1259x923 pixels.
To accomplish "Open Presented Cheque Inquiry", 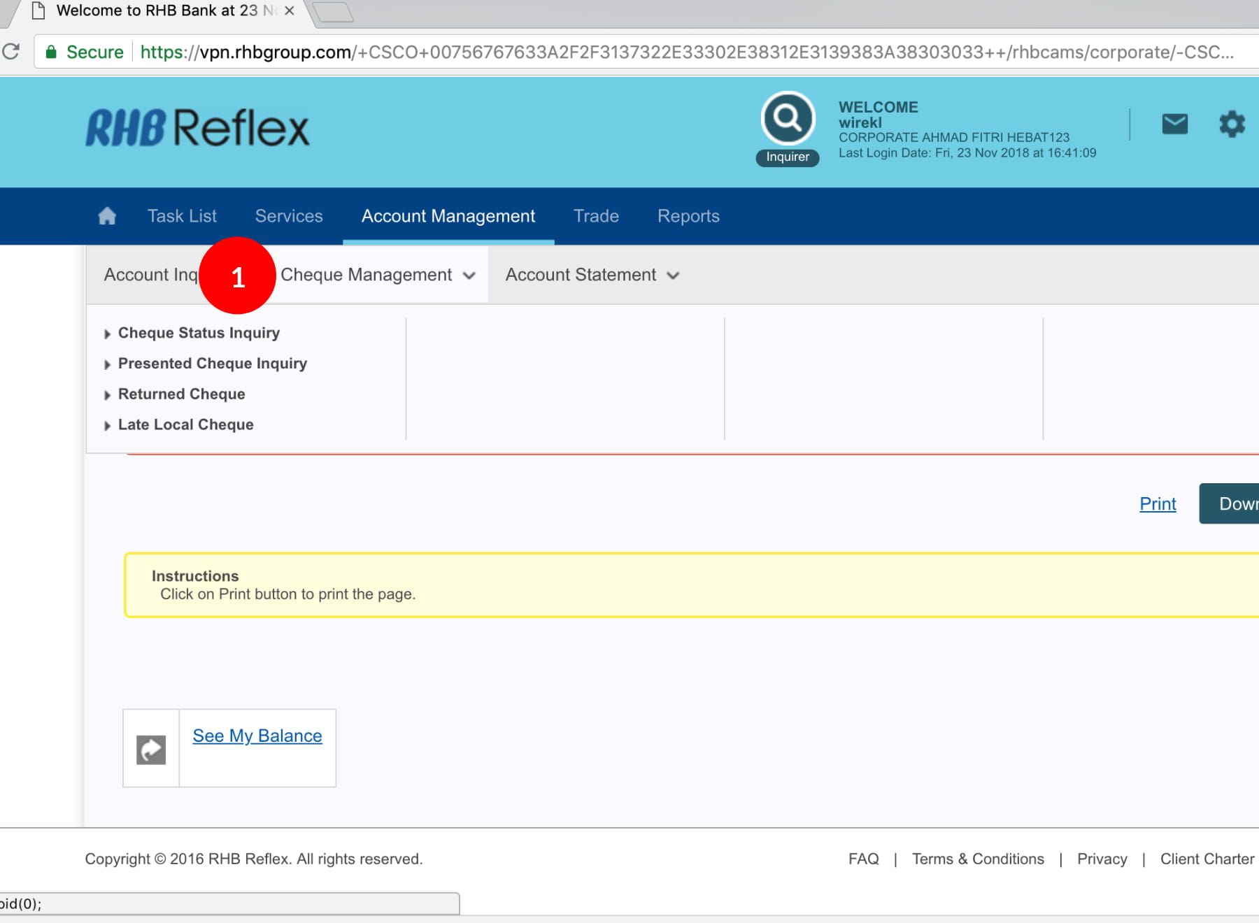I will [x=212, y=364].
